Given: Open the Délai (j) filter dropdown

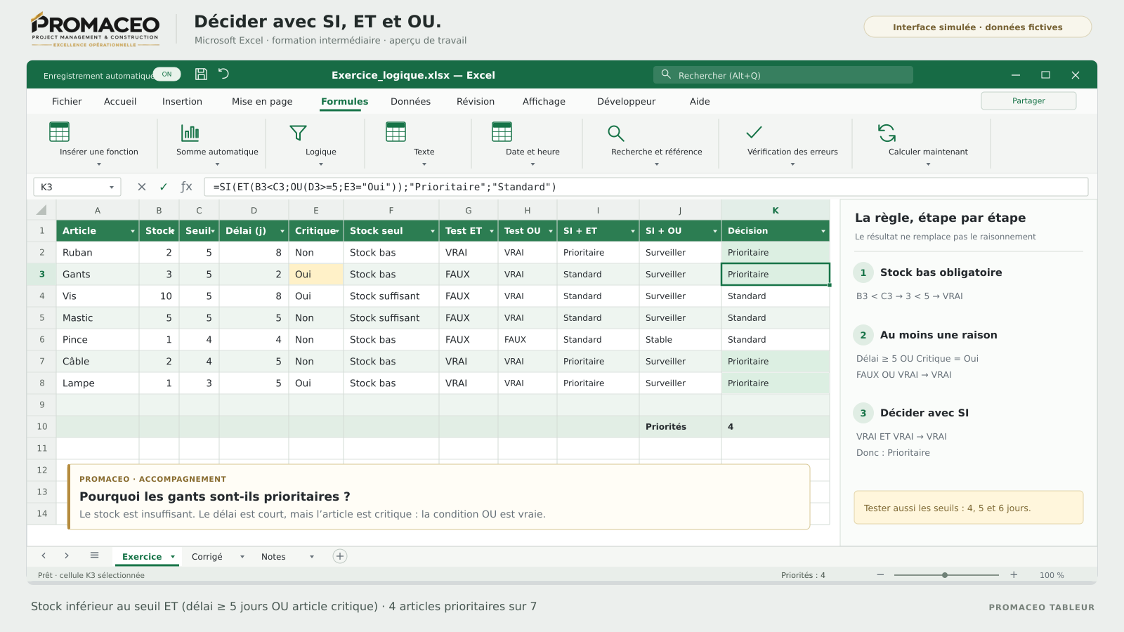Looking at the screenshot, I should pyautogui.click(x=282, y=231).
